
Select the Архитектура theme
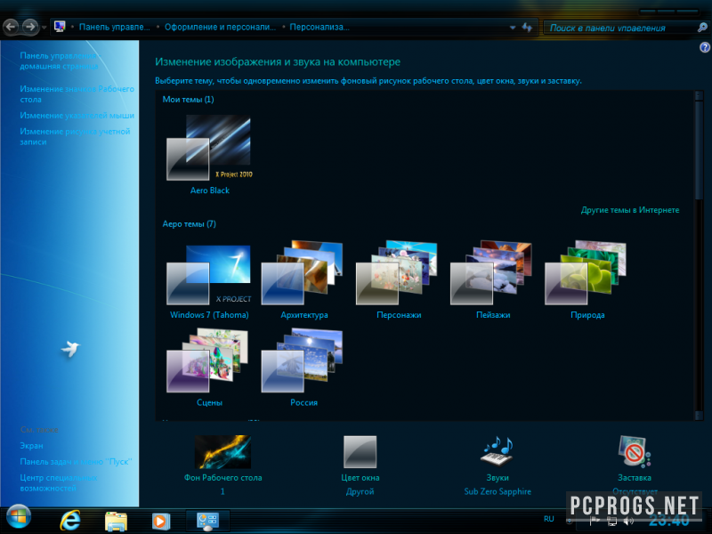click(303, 280)
